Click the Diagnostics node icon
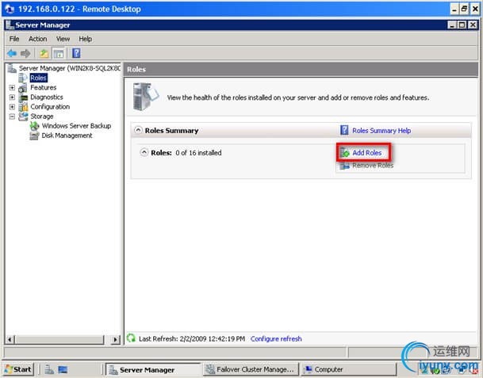Image resolution: width=483 pixels, height=378 pixels. point(23,97)
